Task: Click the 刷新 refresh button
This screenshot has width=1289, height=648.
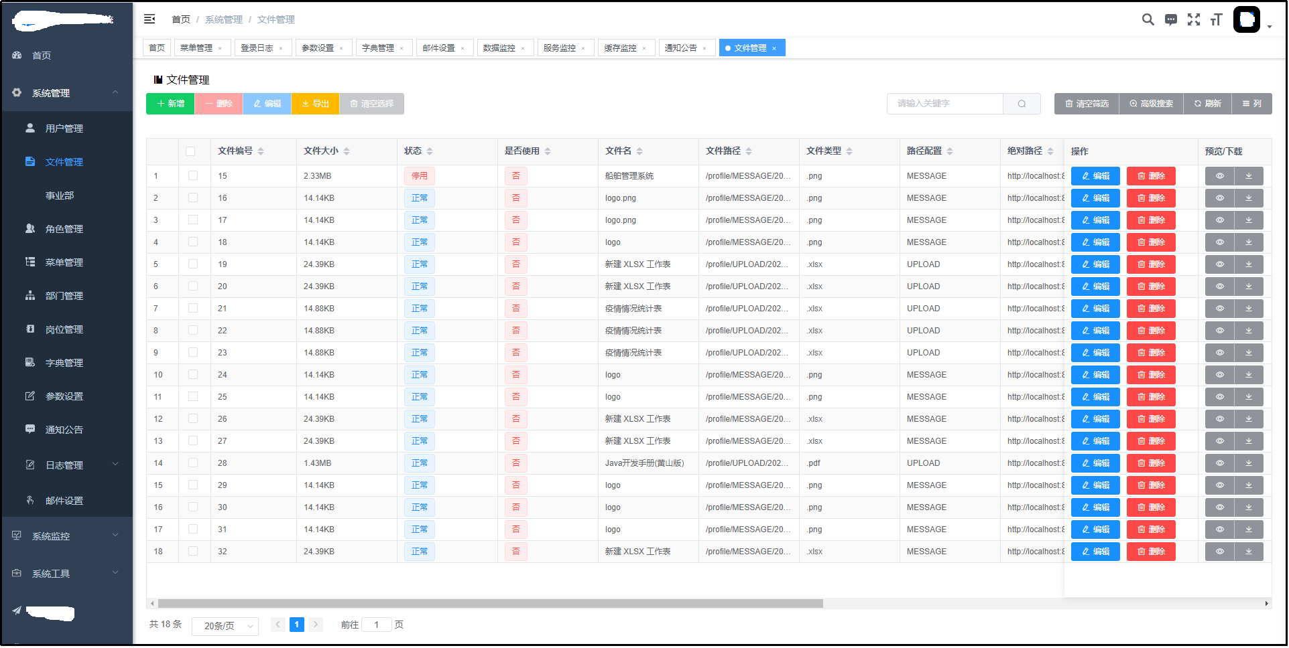Action: coord(1207,104)
